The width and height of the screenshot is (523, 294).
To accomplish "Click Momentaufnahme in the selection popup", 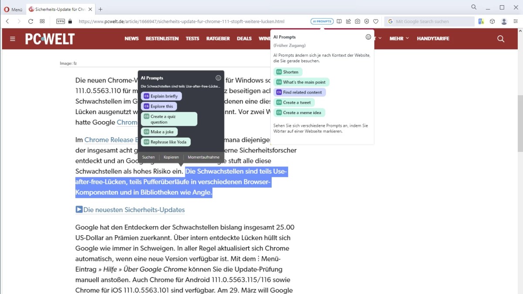I will [204, 157].
